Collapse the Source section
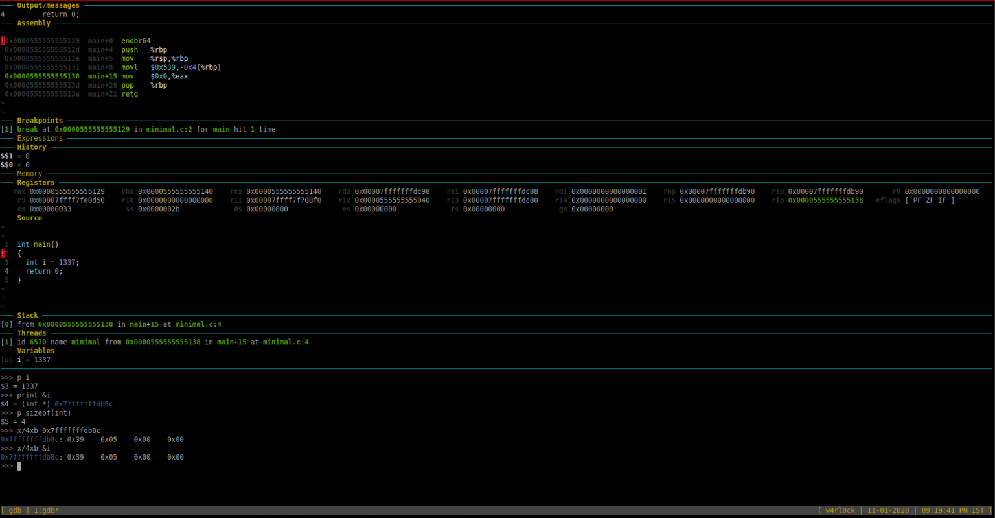The image size is (995, 518). click(29, 217)
